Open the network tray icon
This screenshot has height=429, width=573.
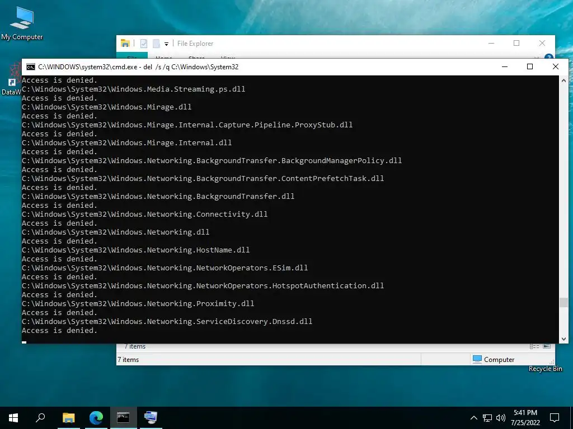tap(487, 418)
